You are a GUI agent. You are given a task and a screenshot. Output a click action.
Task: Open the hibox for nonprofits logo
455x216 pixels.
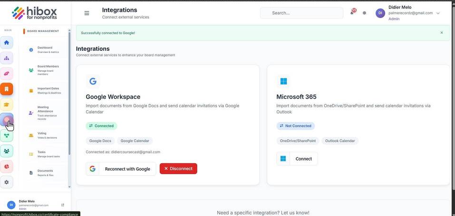(x=35, y=13)
